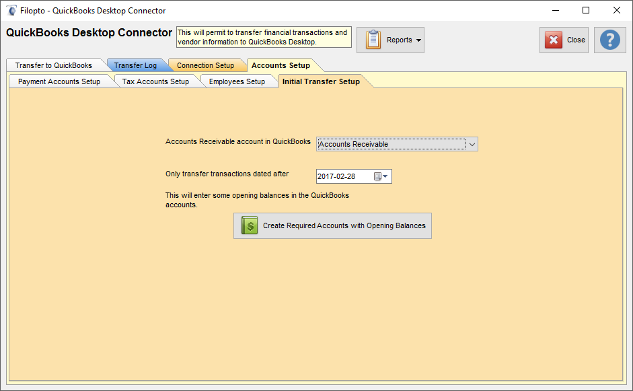This screenshot has height=391, width=633.
Task: Close the window using title bar X
Action: (616, 10)
